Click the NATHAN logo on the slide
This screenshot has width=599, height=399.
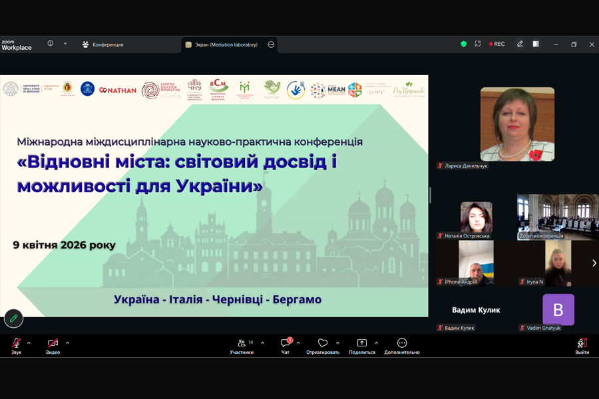click(x=118, y=90)
